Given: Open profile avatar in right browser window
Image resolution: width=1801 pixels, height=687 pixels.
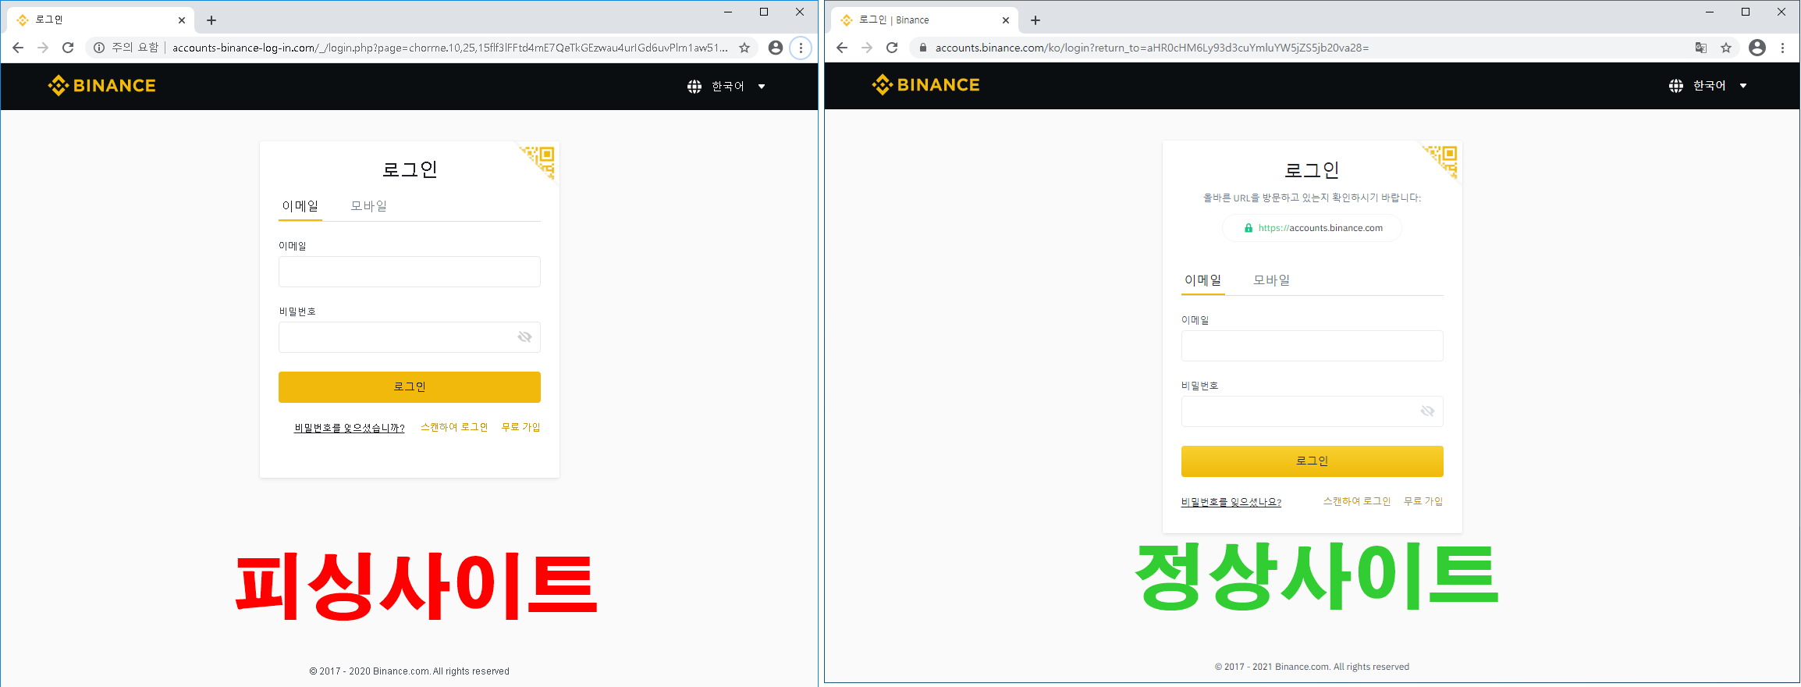Looking at the screenshot, I should [x=1757, y=48].
